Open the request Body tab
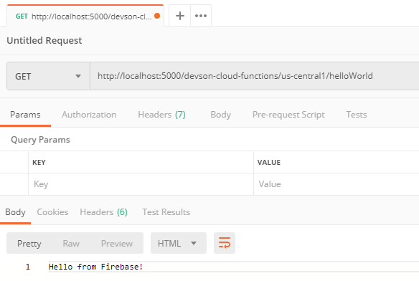Viewport: 419px width, 281px height. (221, 115)
